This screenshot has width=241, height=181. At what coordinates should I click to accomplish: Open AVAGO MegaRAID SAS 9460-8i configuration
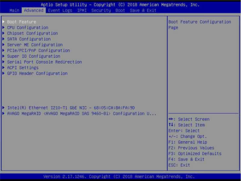82,113
